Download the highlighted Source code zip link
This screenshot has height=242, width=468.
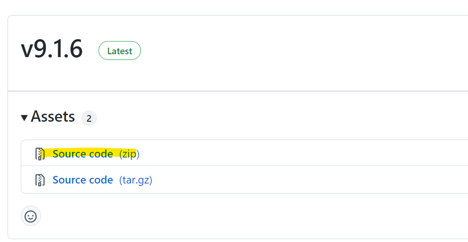pos(82,154)
